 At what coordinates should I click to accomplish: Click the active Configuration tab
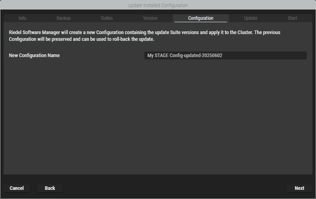[201, 18]
